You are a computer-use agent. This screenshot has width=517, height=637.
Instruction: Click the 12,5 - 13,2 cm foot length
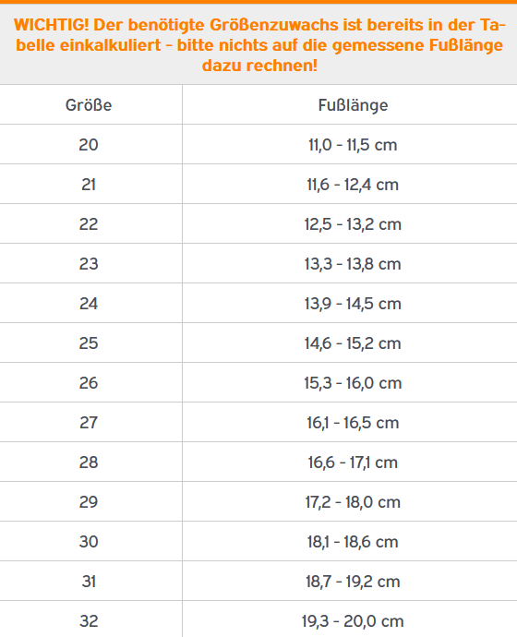(353, 224)
